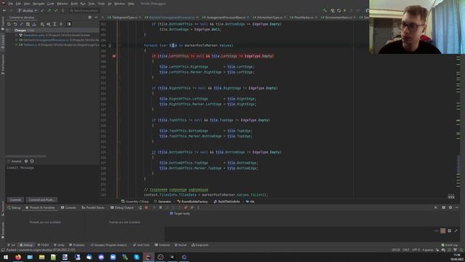Open the Unit Tests tool window

tap(142, 245)
